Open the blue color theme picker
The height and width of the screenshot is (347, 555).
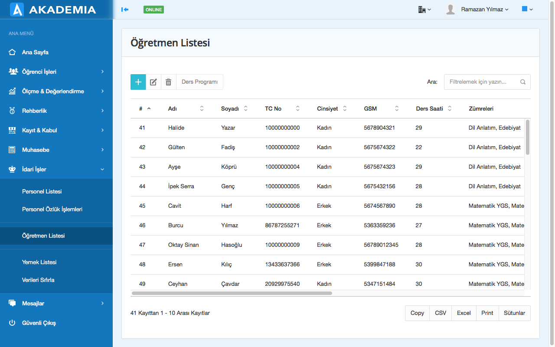[527, 10]
